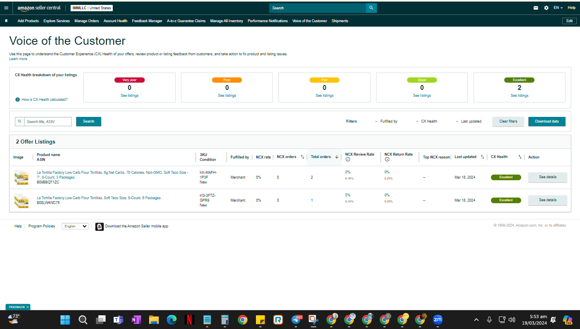Screen dimensions: 580x329
Task: Click the Amazon Seller app icon in footer
Action: 99,227
